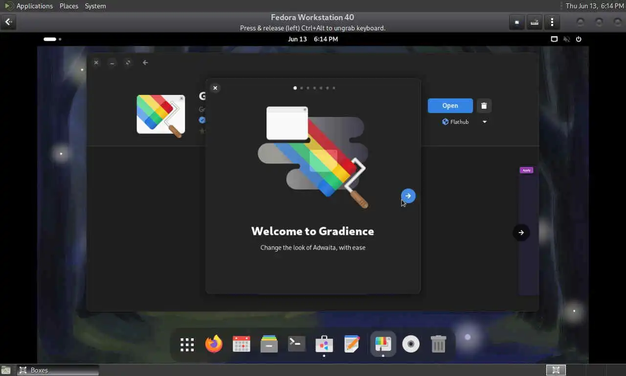
Task: Open Boxes keyboard shortcuts button
Action: pyautogui.click(x=535, y=22)
